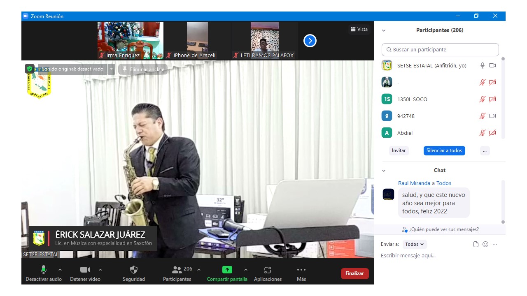Click the Chat panel title
This screenshot has height=296, width=527.
click(440, 171)
